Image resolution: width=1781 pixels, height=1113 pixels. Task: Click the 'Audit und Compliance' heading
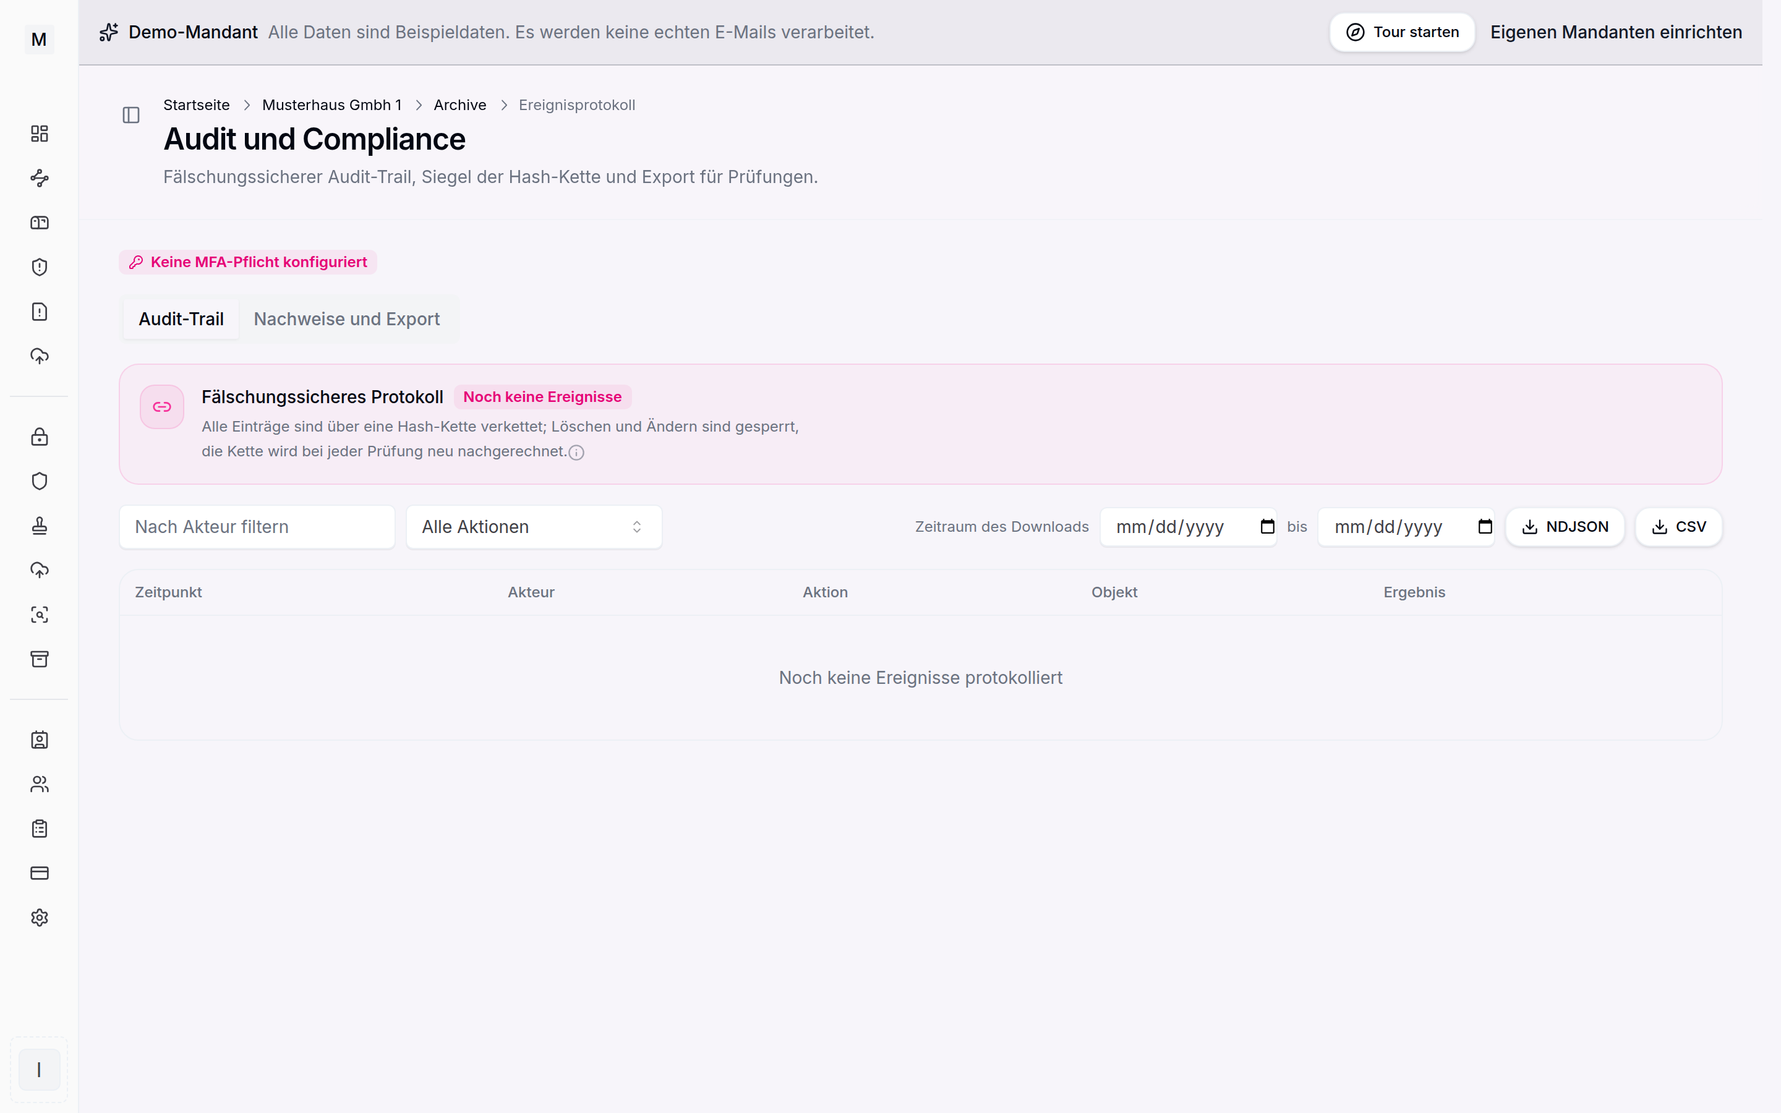(314, 139)
